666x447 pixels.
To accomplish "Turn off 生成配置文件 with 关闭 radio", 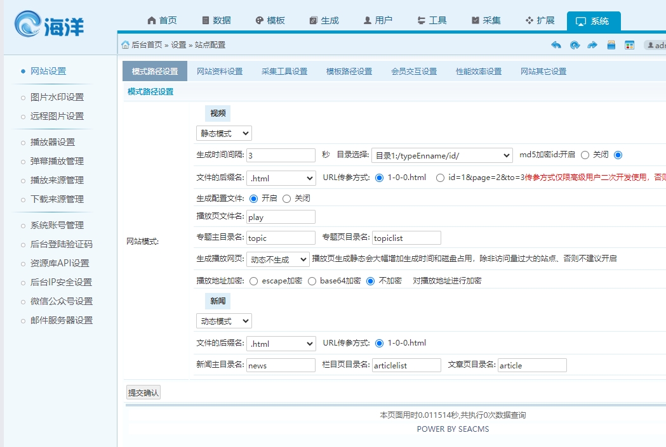I will click(287, 198).
